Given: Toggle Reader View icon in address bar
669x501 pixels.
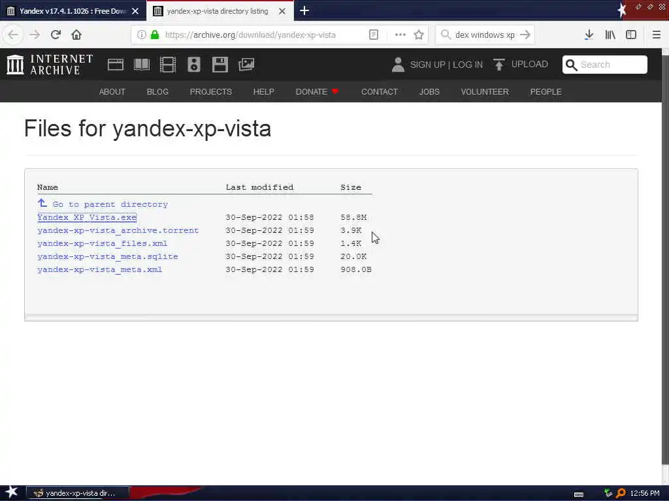Looking at the screenshot, I should (374, 35).
